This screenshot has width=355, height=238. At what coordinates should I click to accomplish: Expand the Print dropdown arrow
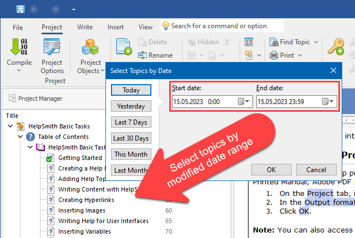[300, 55]
